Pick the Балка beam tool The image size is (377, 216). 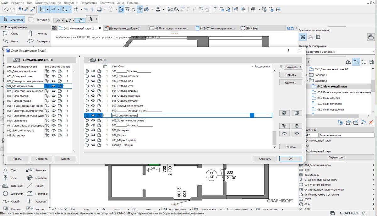(11, 41)
